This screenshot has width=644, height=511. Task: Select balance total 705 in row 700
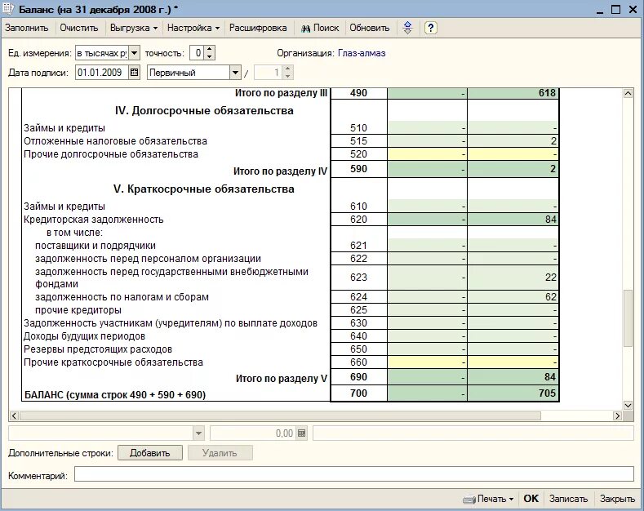click(x=513, y=393)
